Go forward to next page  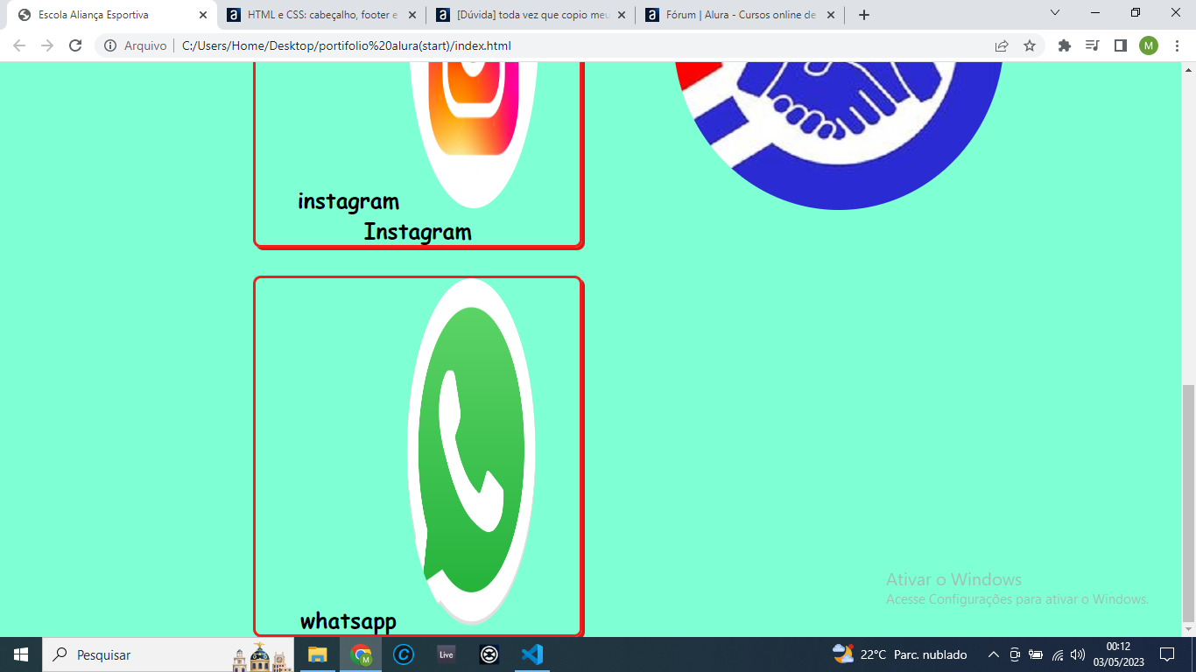[x=47, y=45]
